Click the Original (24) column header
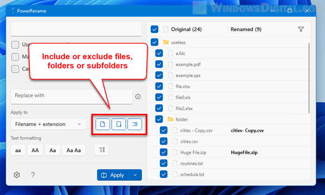Viewport: 325px width, 195px height. click(186, 29)
